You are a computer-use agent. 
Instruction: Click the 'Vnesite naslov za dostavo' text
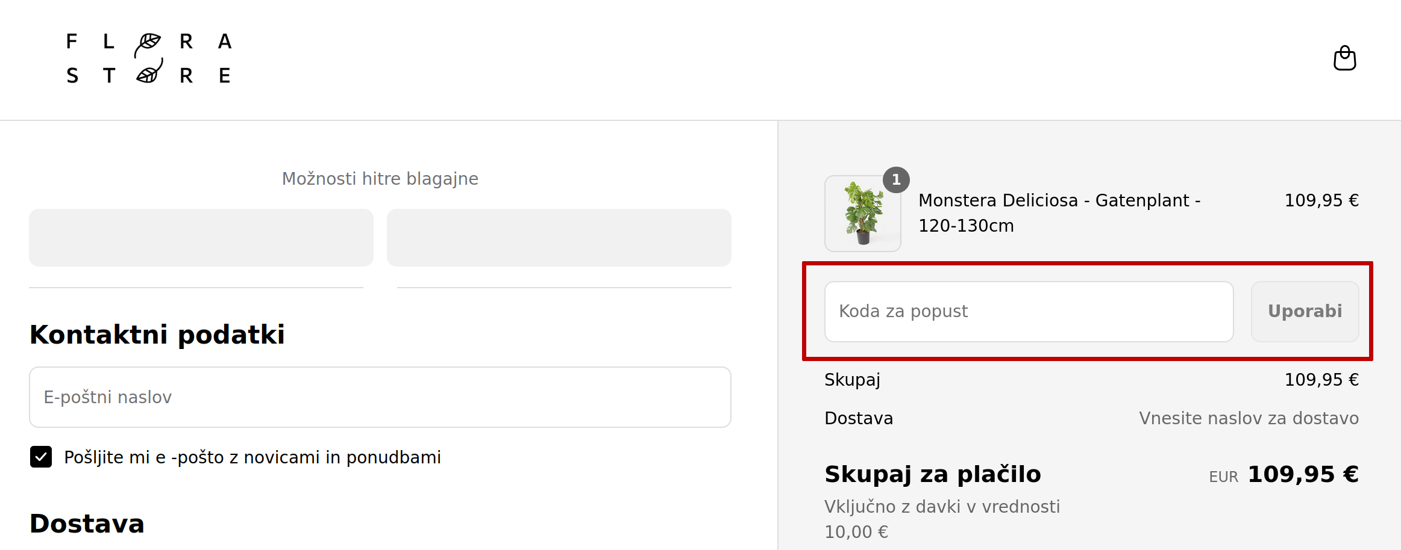[1248, 418]
